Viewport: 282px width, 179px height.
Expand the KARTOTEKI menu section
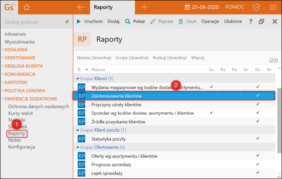tap(2, 82)
